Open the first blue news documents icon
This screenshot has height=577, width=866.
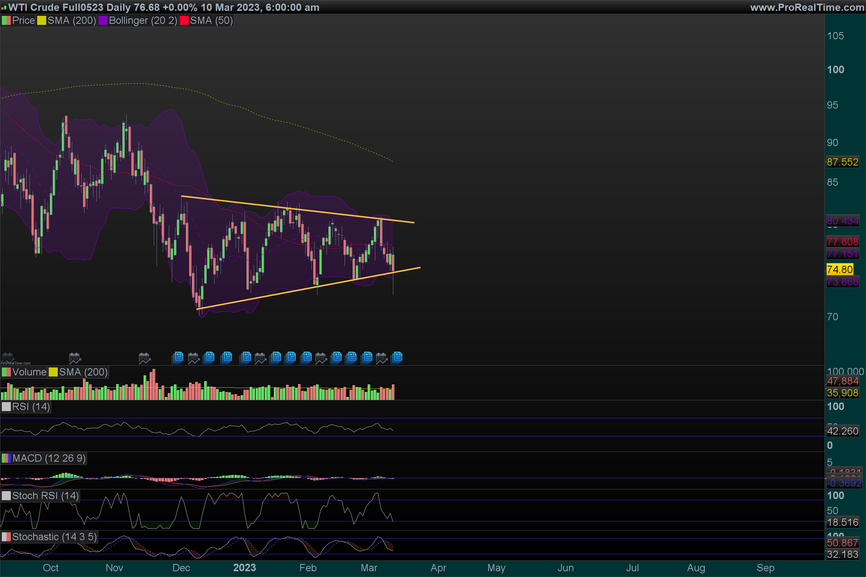178,357
